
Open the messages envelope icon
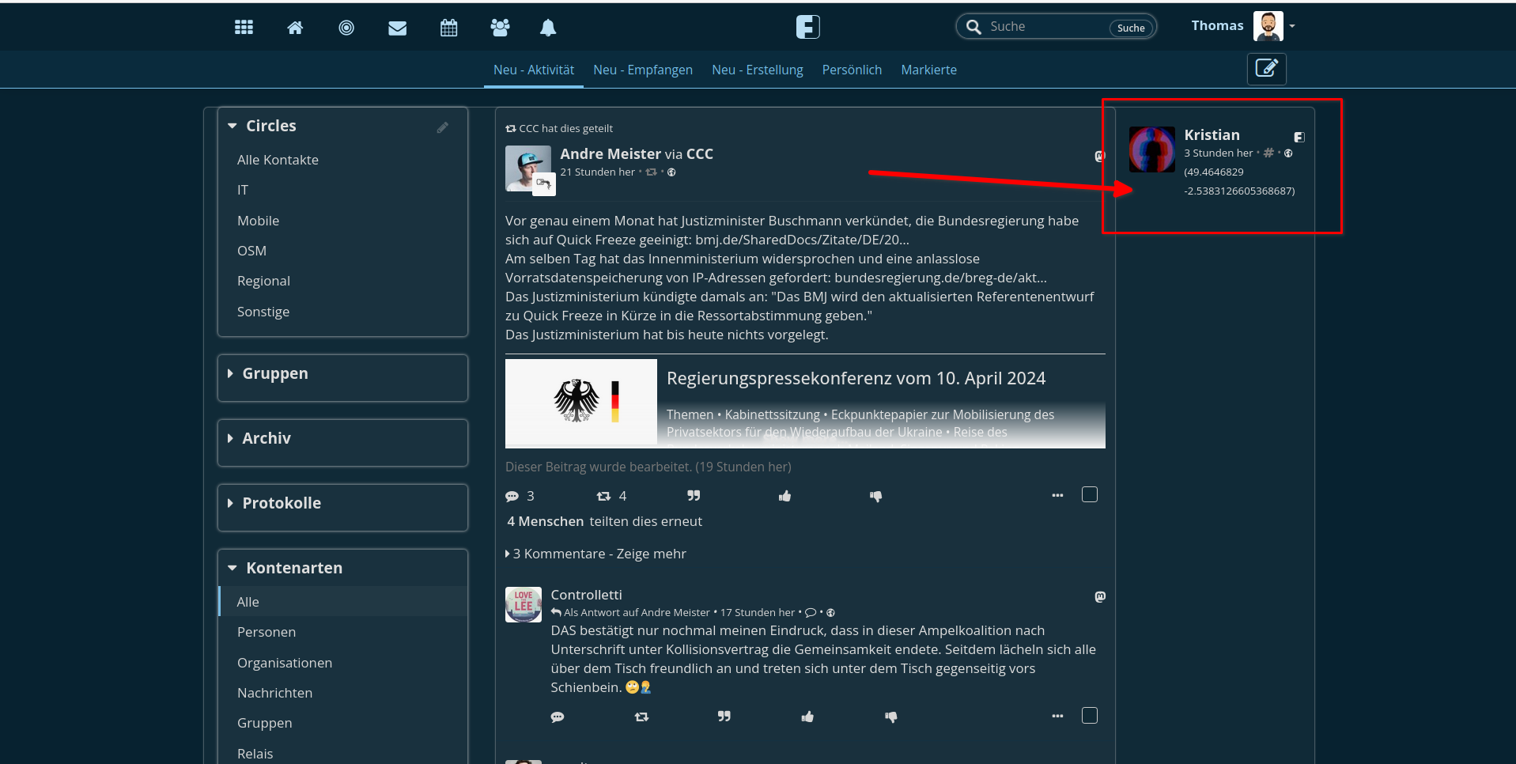click(x=397, y=28)
